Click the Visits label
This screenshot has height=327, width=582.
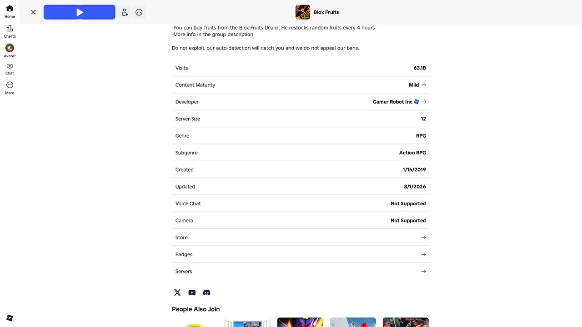[x=181, y=68]
